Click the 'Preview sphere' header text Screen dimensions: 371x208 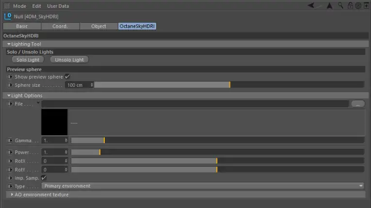tap(24, 69)
